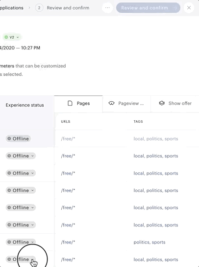The height and width of the screenshot is (267, 199).
Task: Go back to the Applications breadcrumb step
Action: point(11,8)
